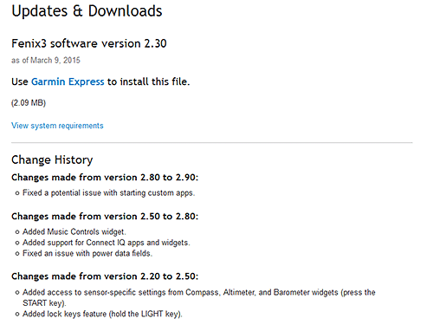Select heading for version 2.80 to 2.90 changes
Image resolution: width=433 pixels, height=325 pixels.
[105, 177]
